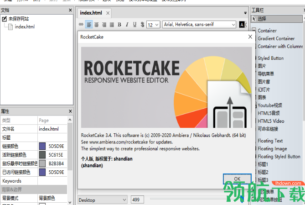Open the text color A icon
This screenshot has width=305, height=205.
coord(242,25)
